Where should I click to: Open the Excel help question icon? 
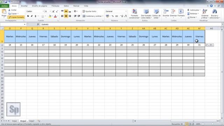pos(211,6)
